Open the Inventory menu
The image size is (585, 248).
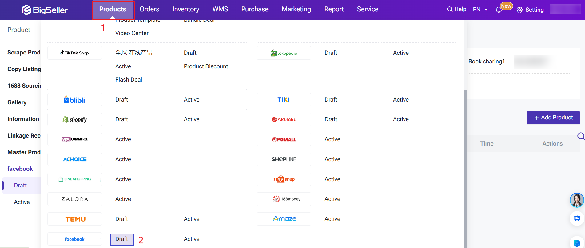(186, 9)
